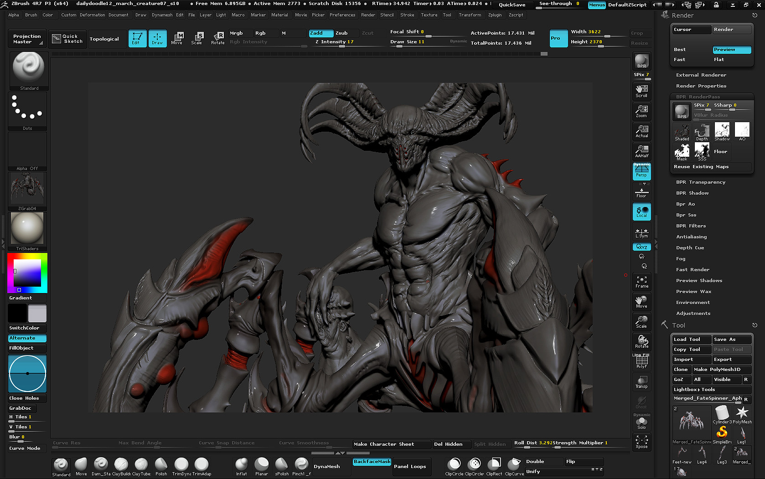Expand Preview Shadows section
Screen dimensions: 765x479
coord(699,281)
